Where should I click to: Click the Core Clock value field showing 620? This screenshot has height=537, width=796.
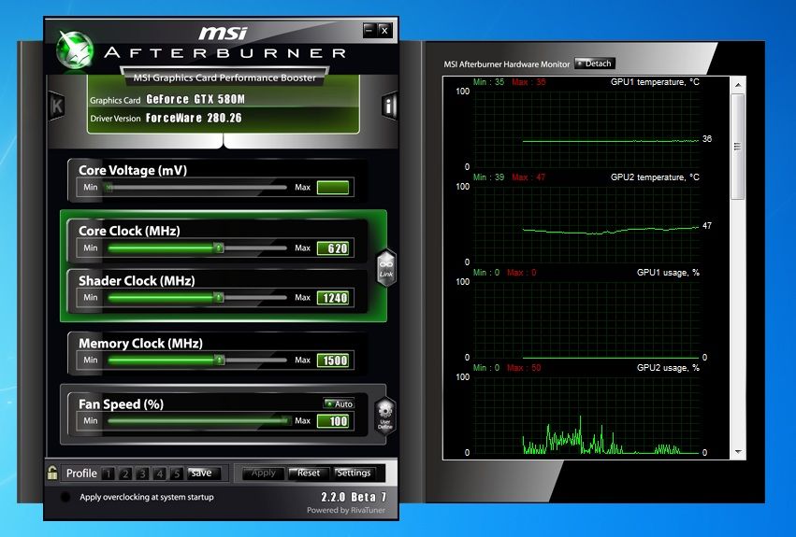[332, 248]
